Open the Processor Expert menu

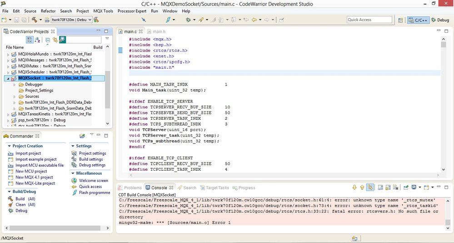point(132,11)
